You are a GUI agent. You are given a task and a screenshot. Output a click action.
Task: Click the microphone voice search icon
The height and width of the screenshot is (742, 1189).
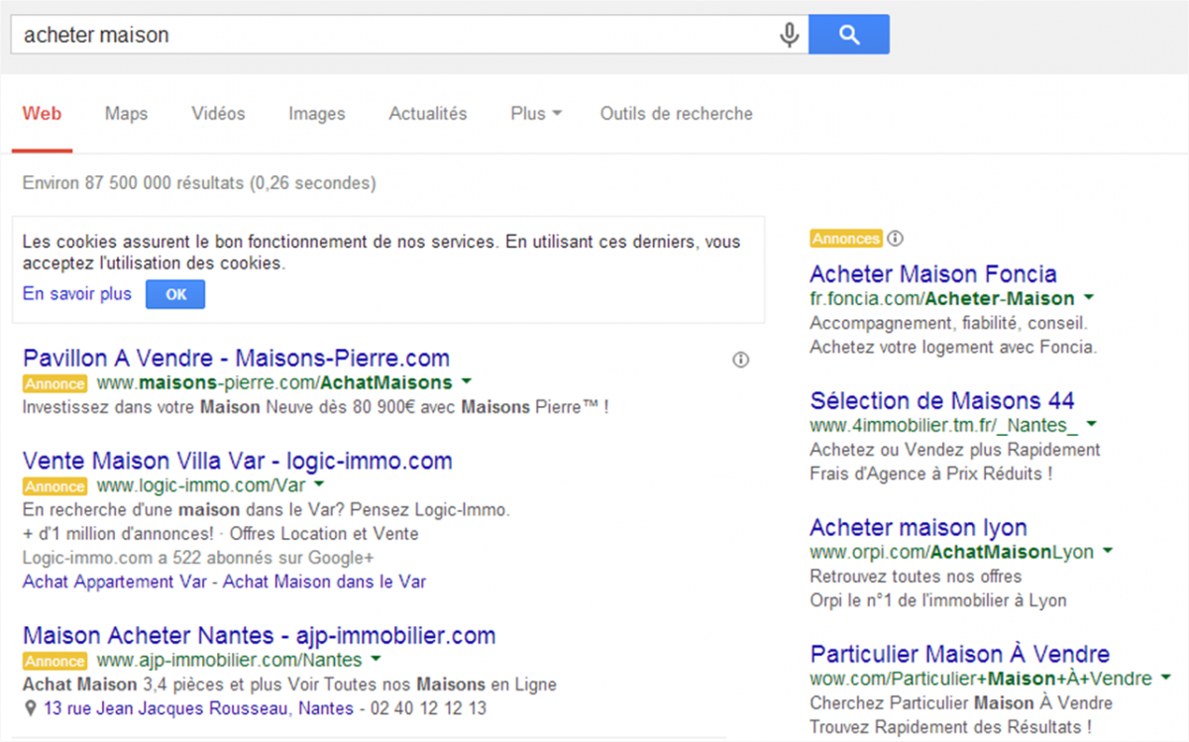789,35
